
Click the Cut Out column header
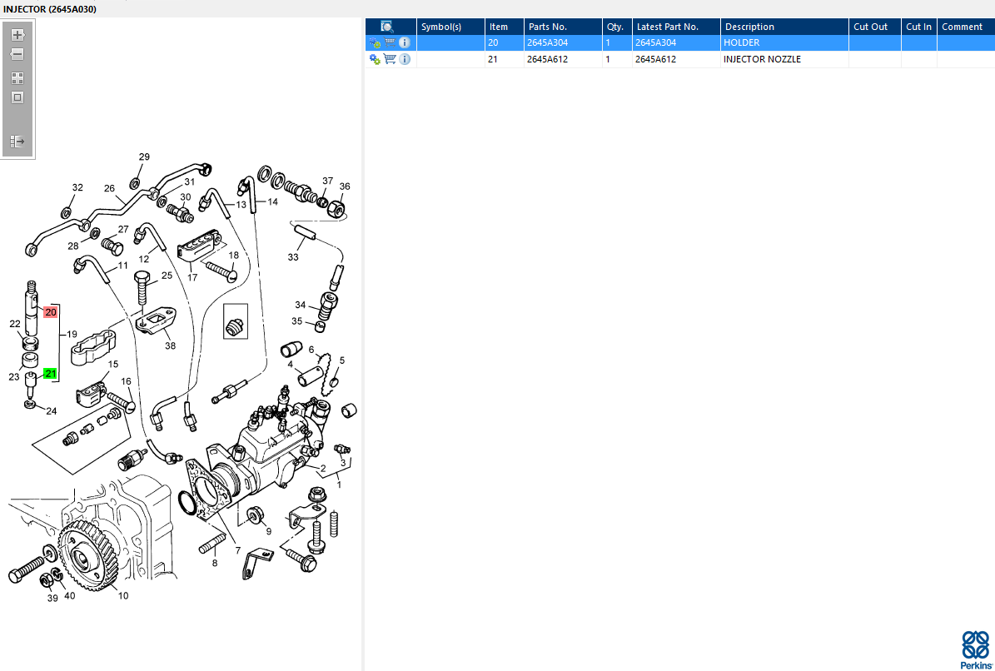(x=875, y=27)
